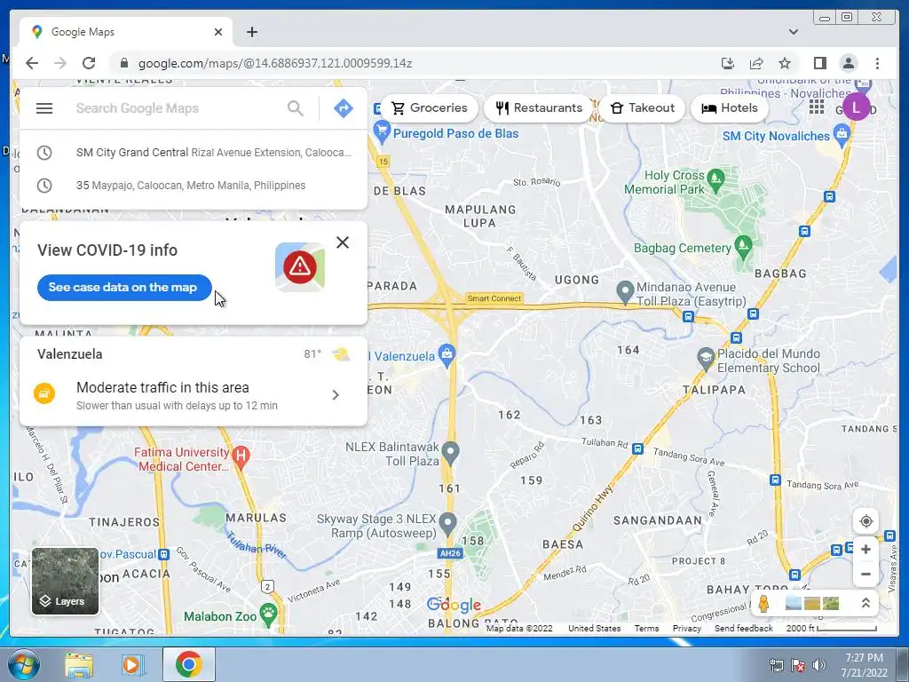Filter map by Takeout
909x682 pixels.
pos(643,107)
